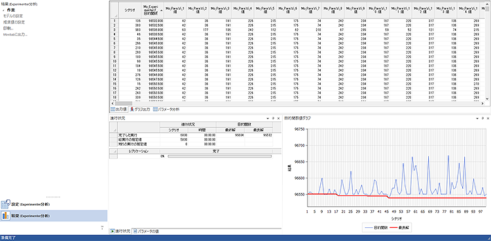This screenshot has width=491, height=241.
Task: Click the 最終解 column header
Action: [230, 130]
